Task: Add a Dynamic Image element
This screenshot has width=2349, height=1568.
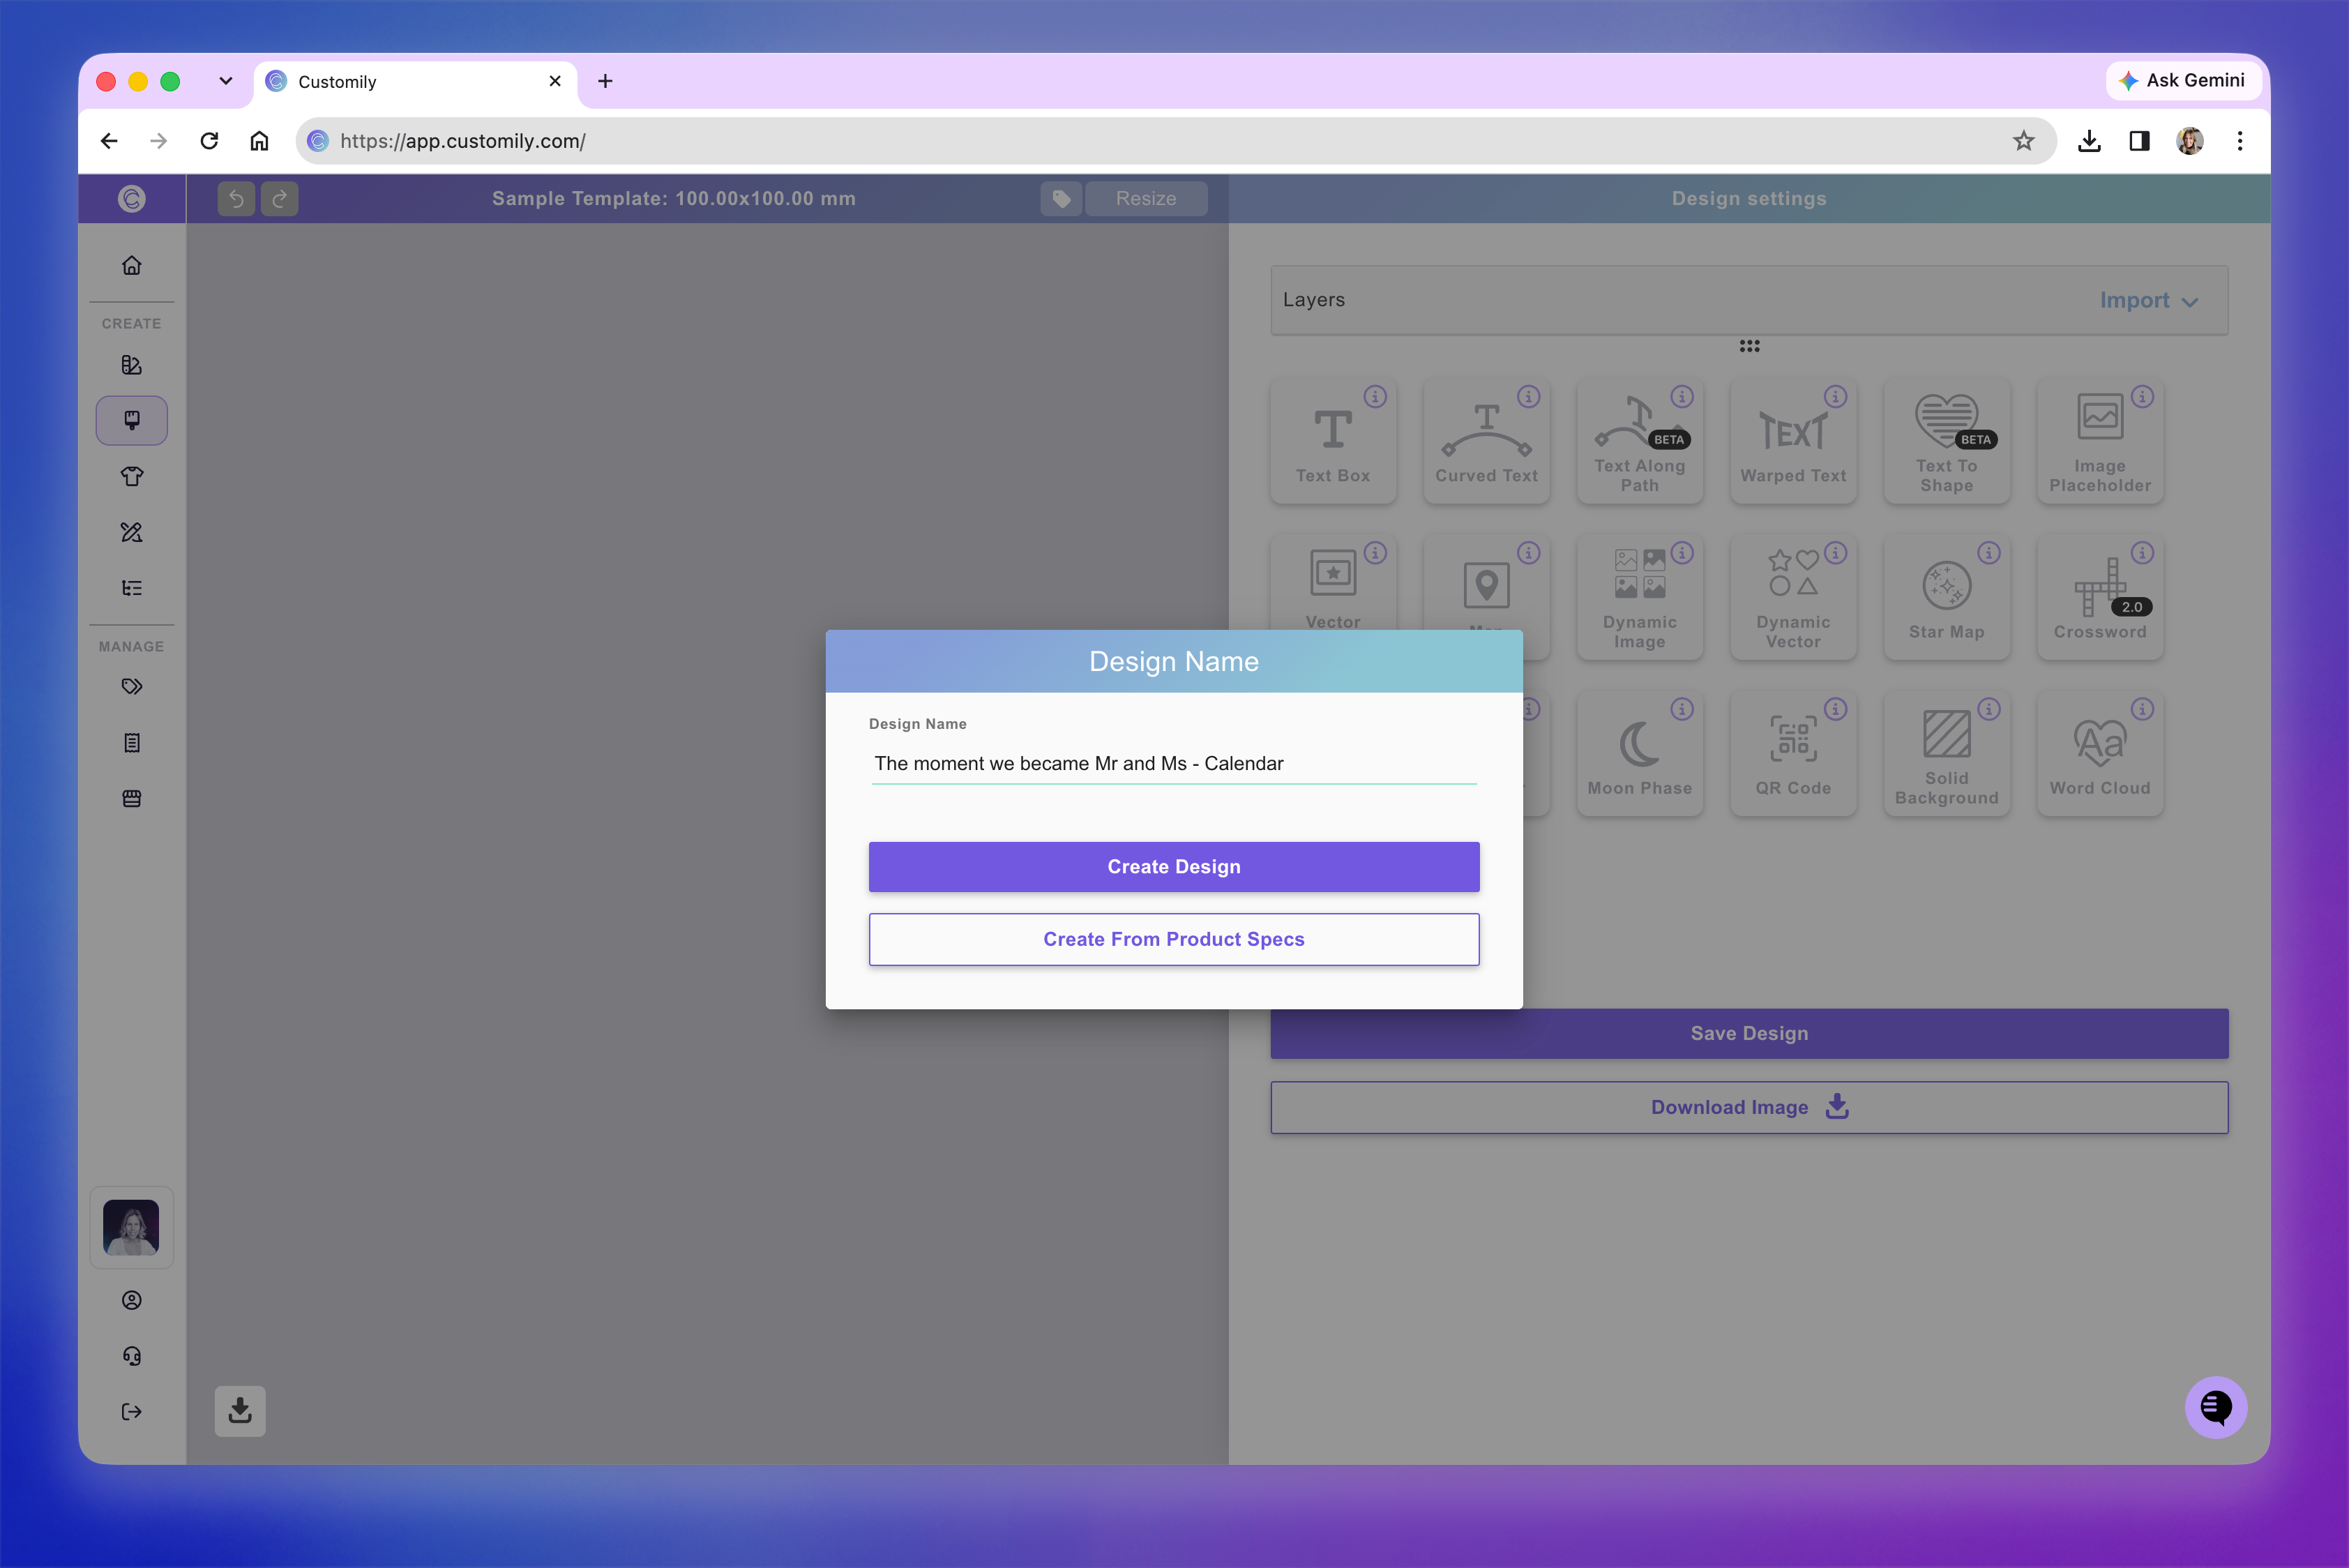Action: 1639,597
